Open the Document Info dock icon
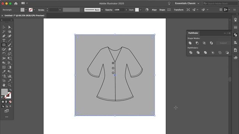This screenshot has width=239, height=134. pos(236,50)
